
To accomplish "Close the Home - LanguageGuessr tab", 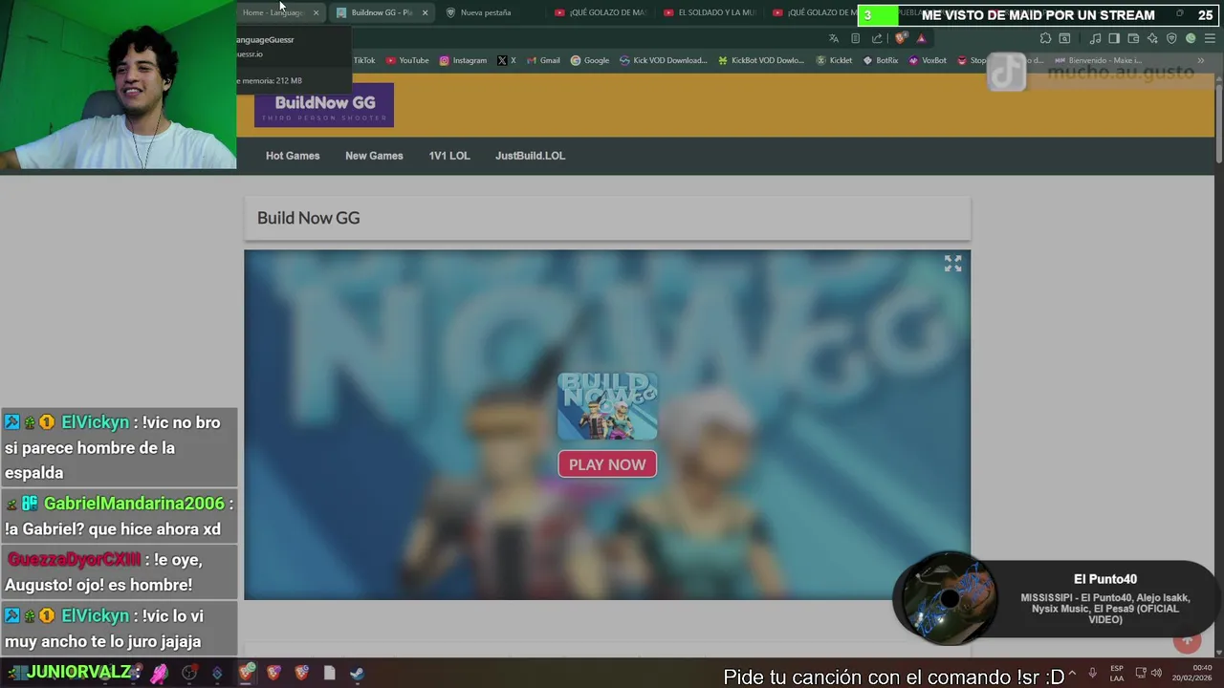I will [x=316, y=12].
